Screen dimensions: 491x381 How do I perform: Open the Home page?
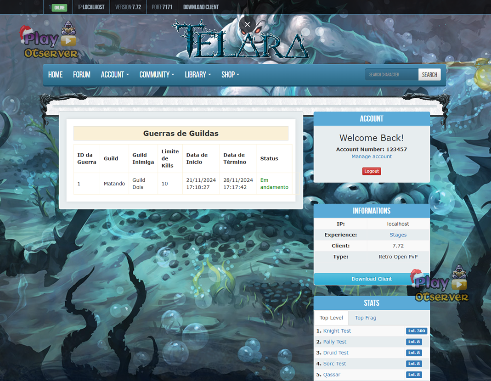(x=56, y=75)
